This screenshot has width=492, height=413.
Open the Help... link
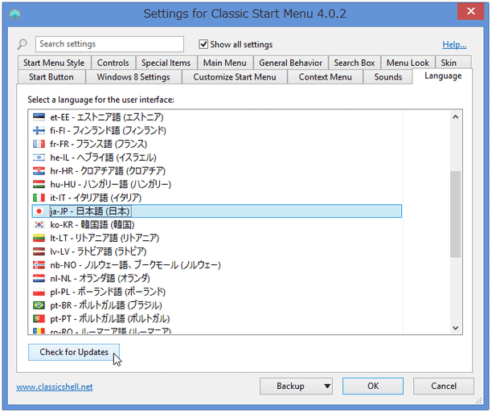pyautogui.click(x=454, y=44)
